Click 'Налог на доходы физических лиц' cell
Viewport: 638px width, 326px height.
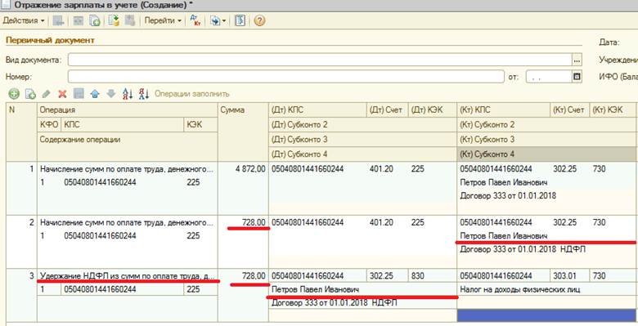546,289
